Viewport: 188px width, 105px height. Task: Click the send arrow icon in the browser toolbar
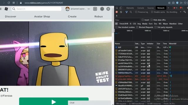(x=181, y=3)
